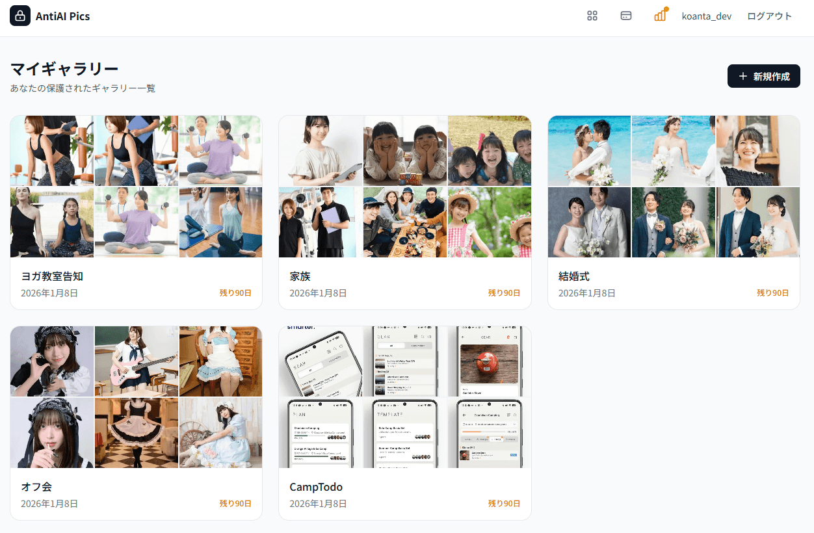Click the AntiAI Pics brand name text
The image size is (814, 533).
[63, 16]
